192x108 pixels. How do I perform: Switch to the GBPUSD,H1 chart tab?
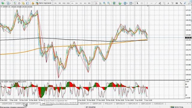coord(121,104)
